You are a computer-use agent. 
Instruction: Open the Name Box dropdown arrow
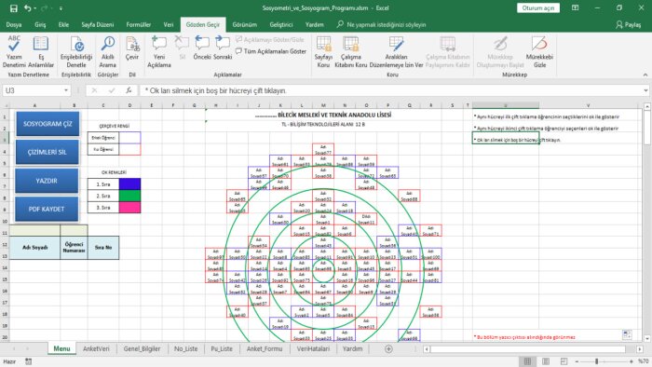pos(66,90)
